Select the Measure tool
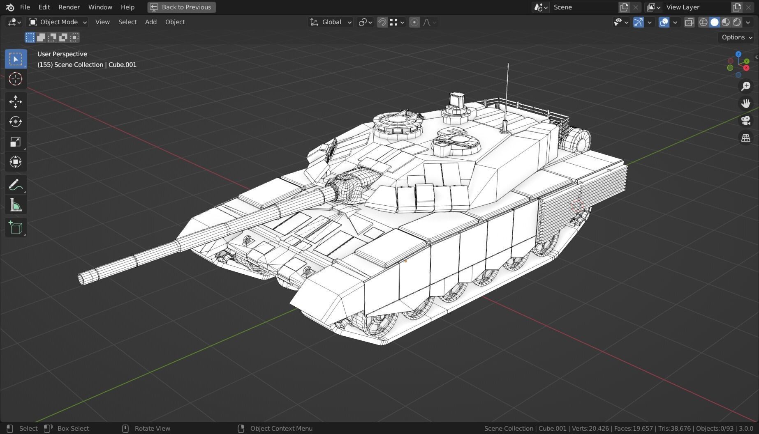This screenshot has height=434, width=759. click(16, 205)
